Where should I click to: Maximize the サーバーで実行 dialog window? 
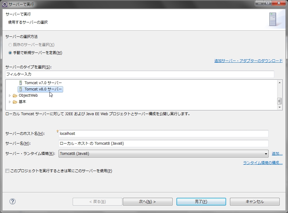[268, 3]
